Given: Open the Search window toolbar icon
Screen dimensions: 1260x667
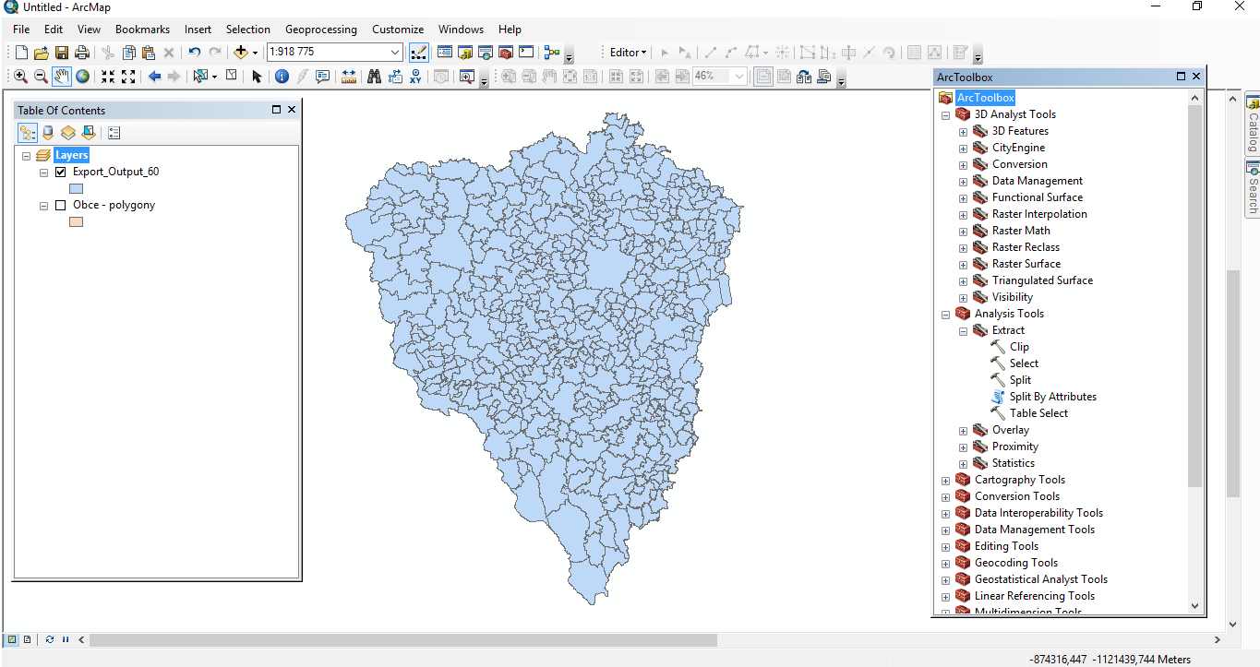Looking at the screenshot, I should point(485,53).
